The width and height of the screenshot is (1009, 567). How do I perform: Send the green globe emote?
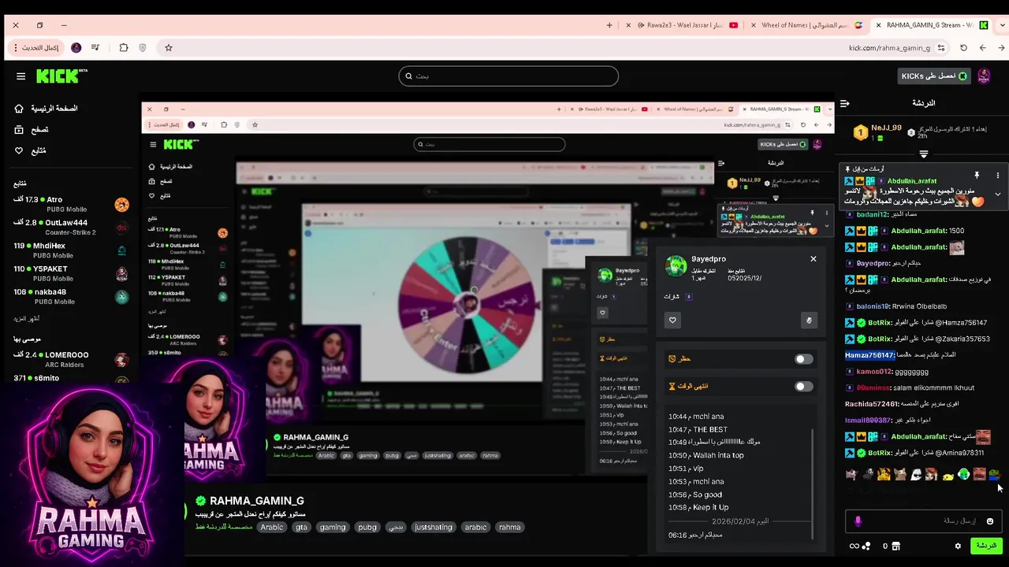963,474
